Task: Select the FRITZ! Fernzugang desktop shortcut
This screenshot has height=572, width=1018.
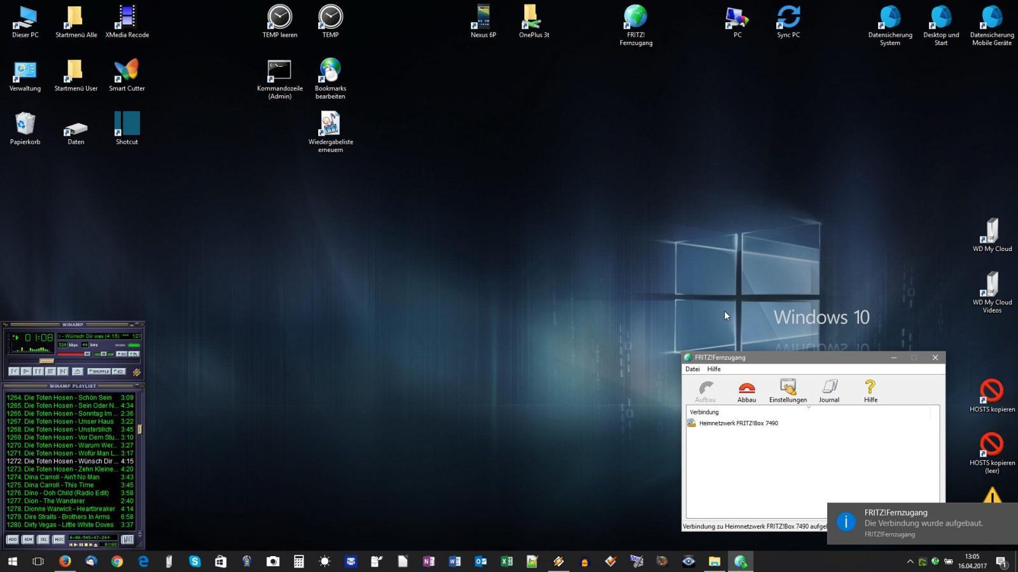Action: pos(636,25)
